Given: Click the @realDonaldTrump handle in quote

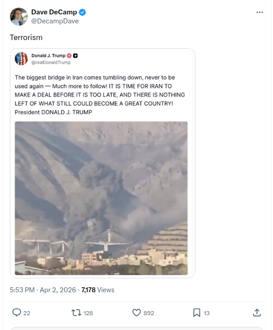Looking at the screenshot, I should tap(51, 62).
